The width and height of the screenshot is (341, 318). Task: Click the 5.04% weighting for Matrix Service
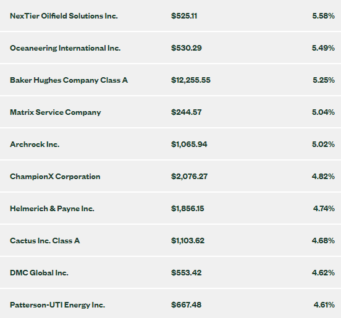click(323, 112)
